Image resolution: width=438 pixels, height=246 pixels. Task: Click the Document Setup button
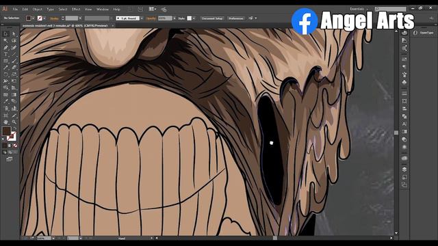212,18
